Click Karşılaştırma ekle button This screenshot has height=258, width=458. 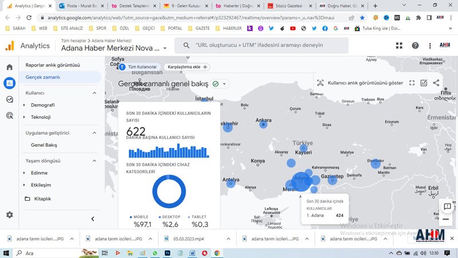(x=187, y=67)
